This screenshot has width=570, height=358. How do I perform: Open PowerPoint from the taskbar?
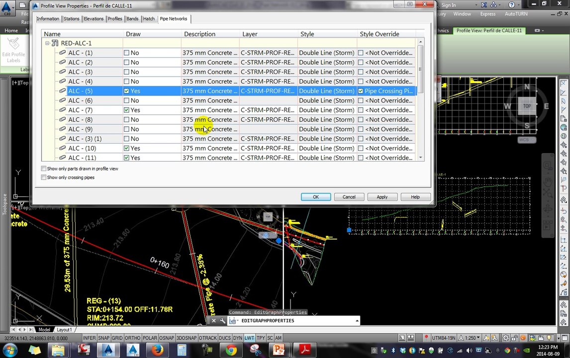[279, 351]
